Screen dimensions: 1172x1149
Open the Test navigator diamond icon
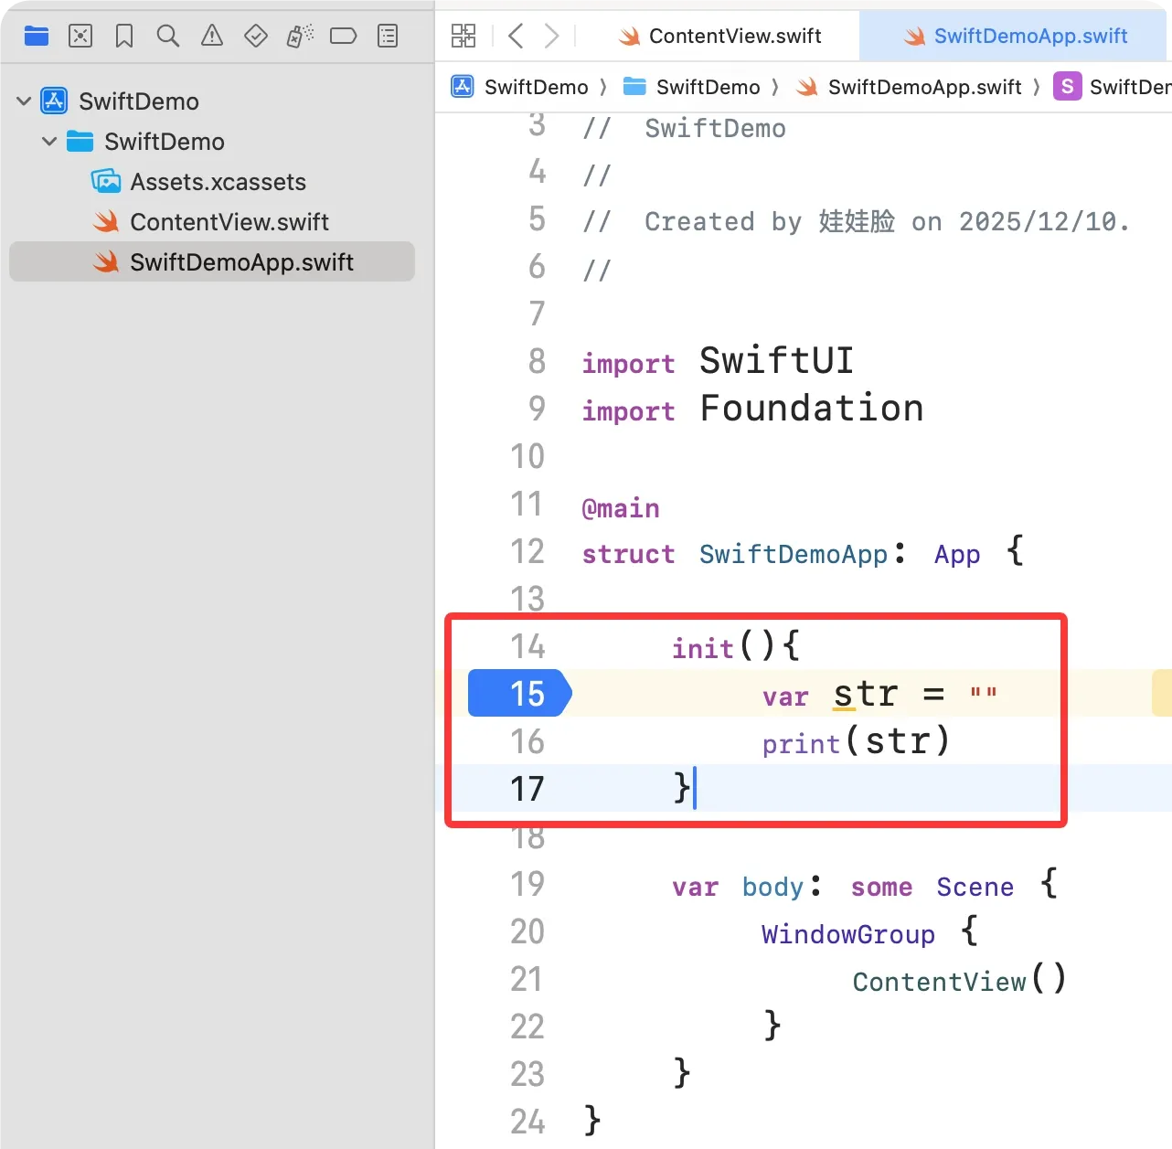click(256, 36)
